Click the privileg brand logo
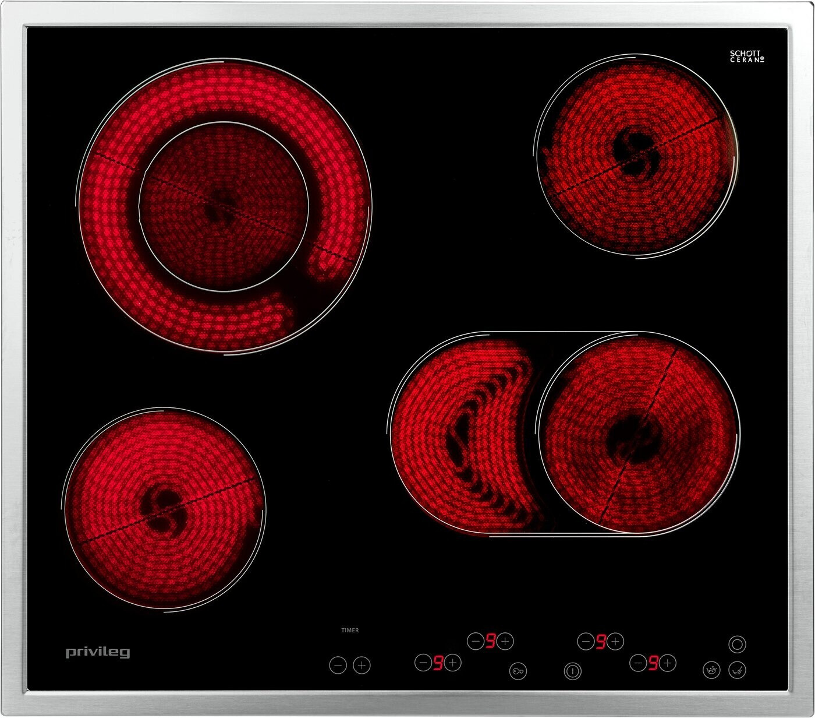 pyautogui.click(x=97, y=652)
